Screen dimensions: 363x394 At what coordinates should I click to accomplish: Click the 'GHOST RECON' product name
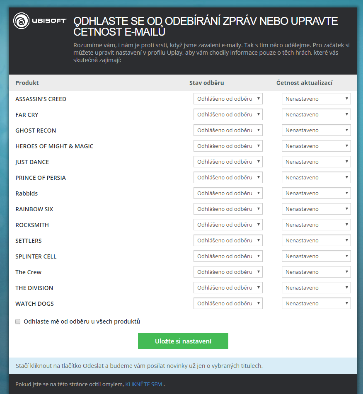36,131
